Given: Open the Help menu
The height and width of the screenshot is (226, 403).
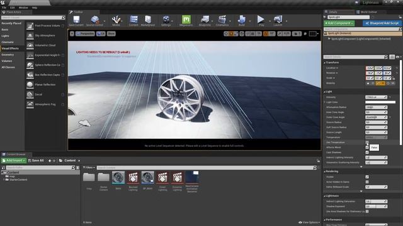Looking at the screenshot, I should click(35, 8).
